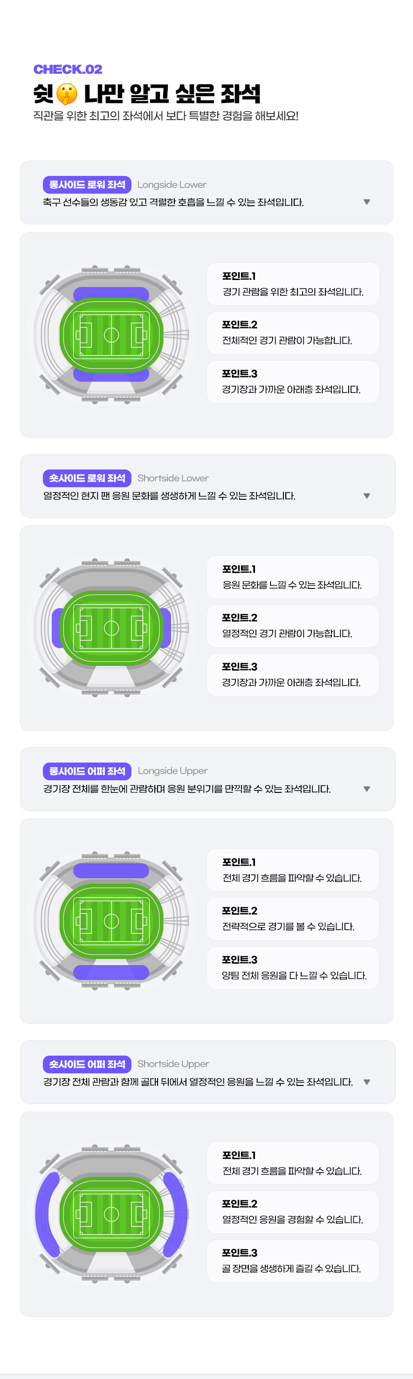413x1379 pixels.
Task: Click the Shortside Lower stadium map image
Action: (x=111, y=627)
